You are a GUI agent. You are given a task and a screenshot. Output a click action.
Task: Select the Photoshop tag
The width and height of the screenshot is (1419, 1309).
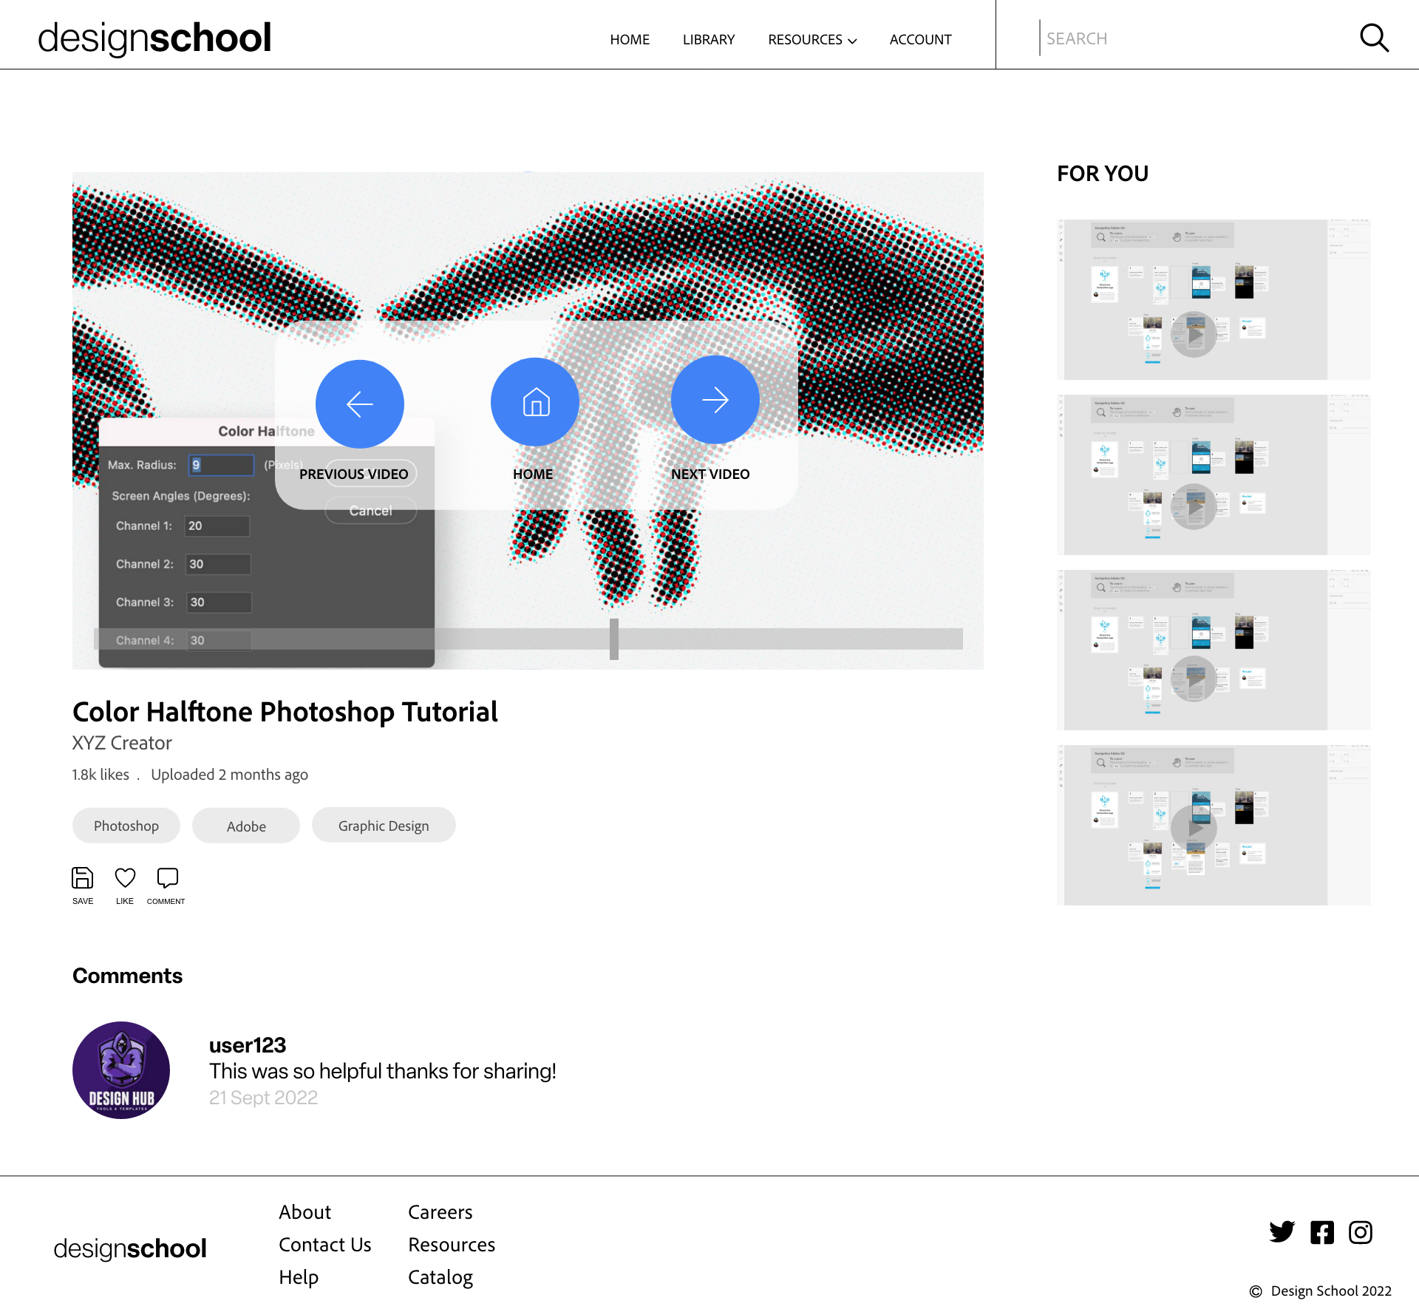[x=126, y=826]
